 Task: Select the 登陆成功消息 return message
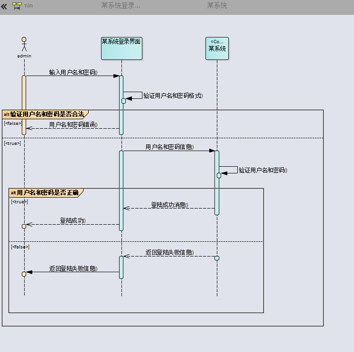(169, 205)
